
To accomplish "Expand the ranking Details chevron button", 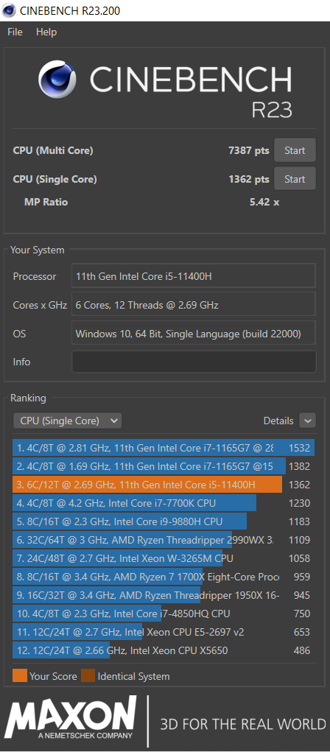I will pyautogui.click(x=307, y=421).
